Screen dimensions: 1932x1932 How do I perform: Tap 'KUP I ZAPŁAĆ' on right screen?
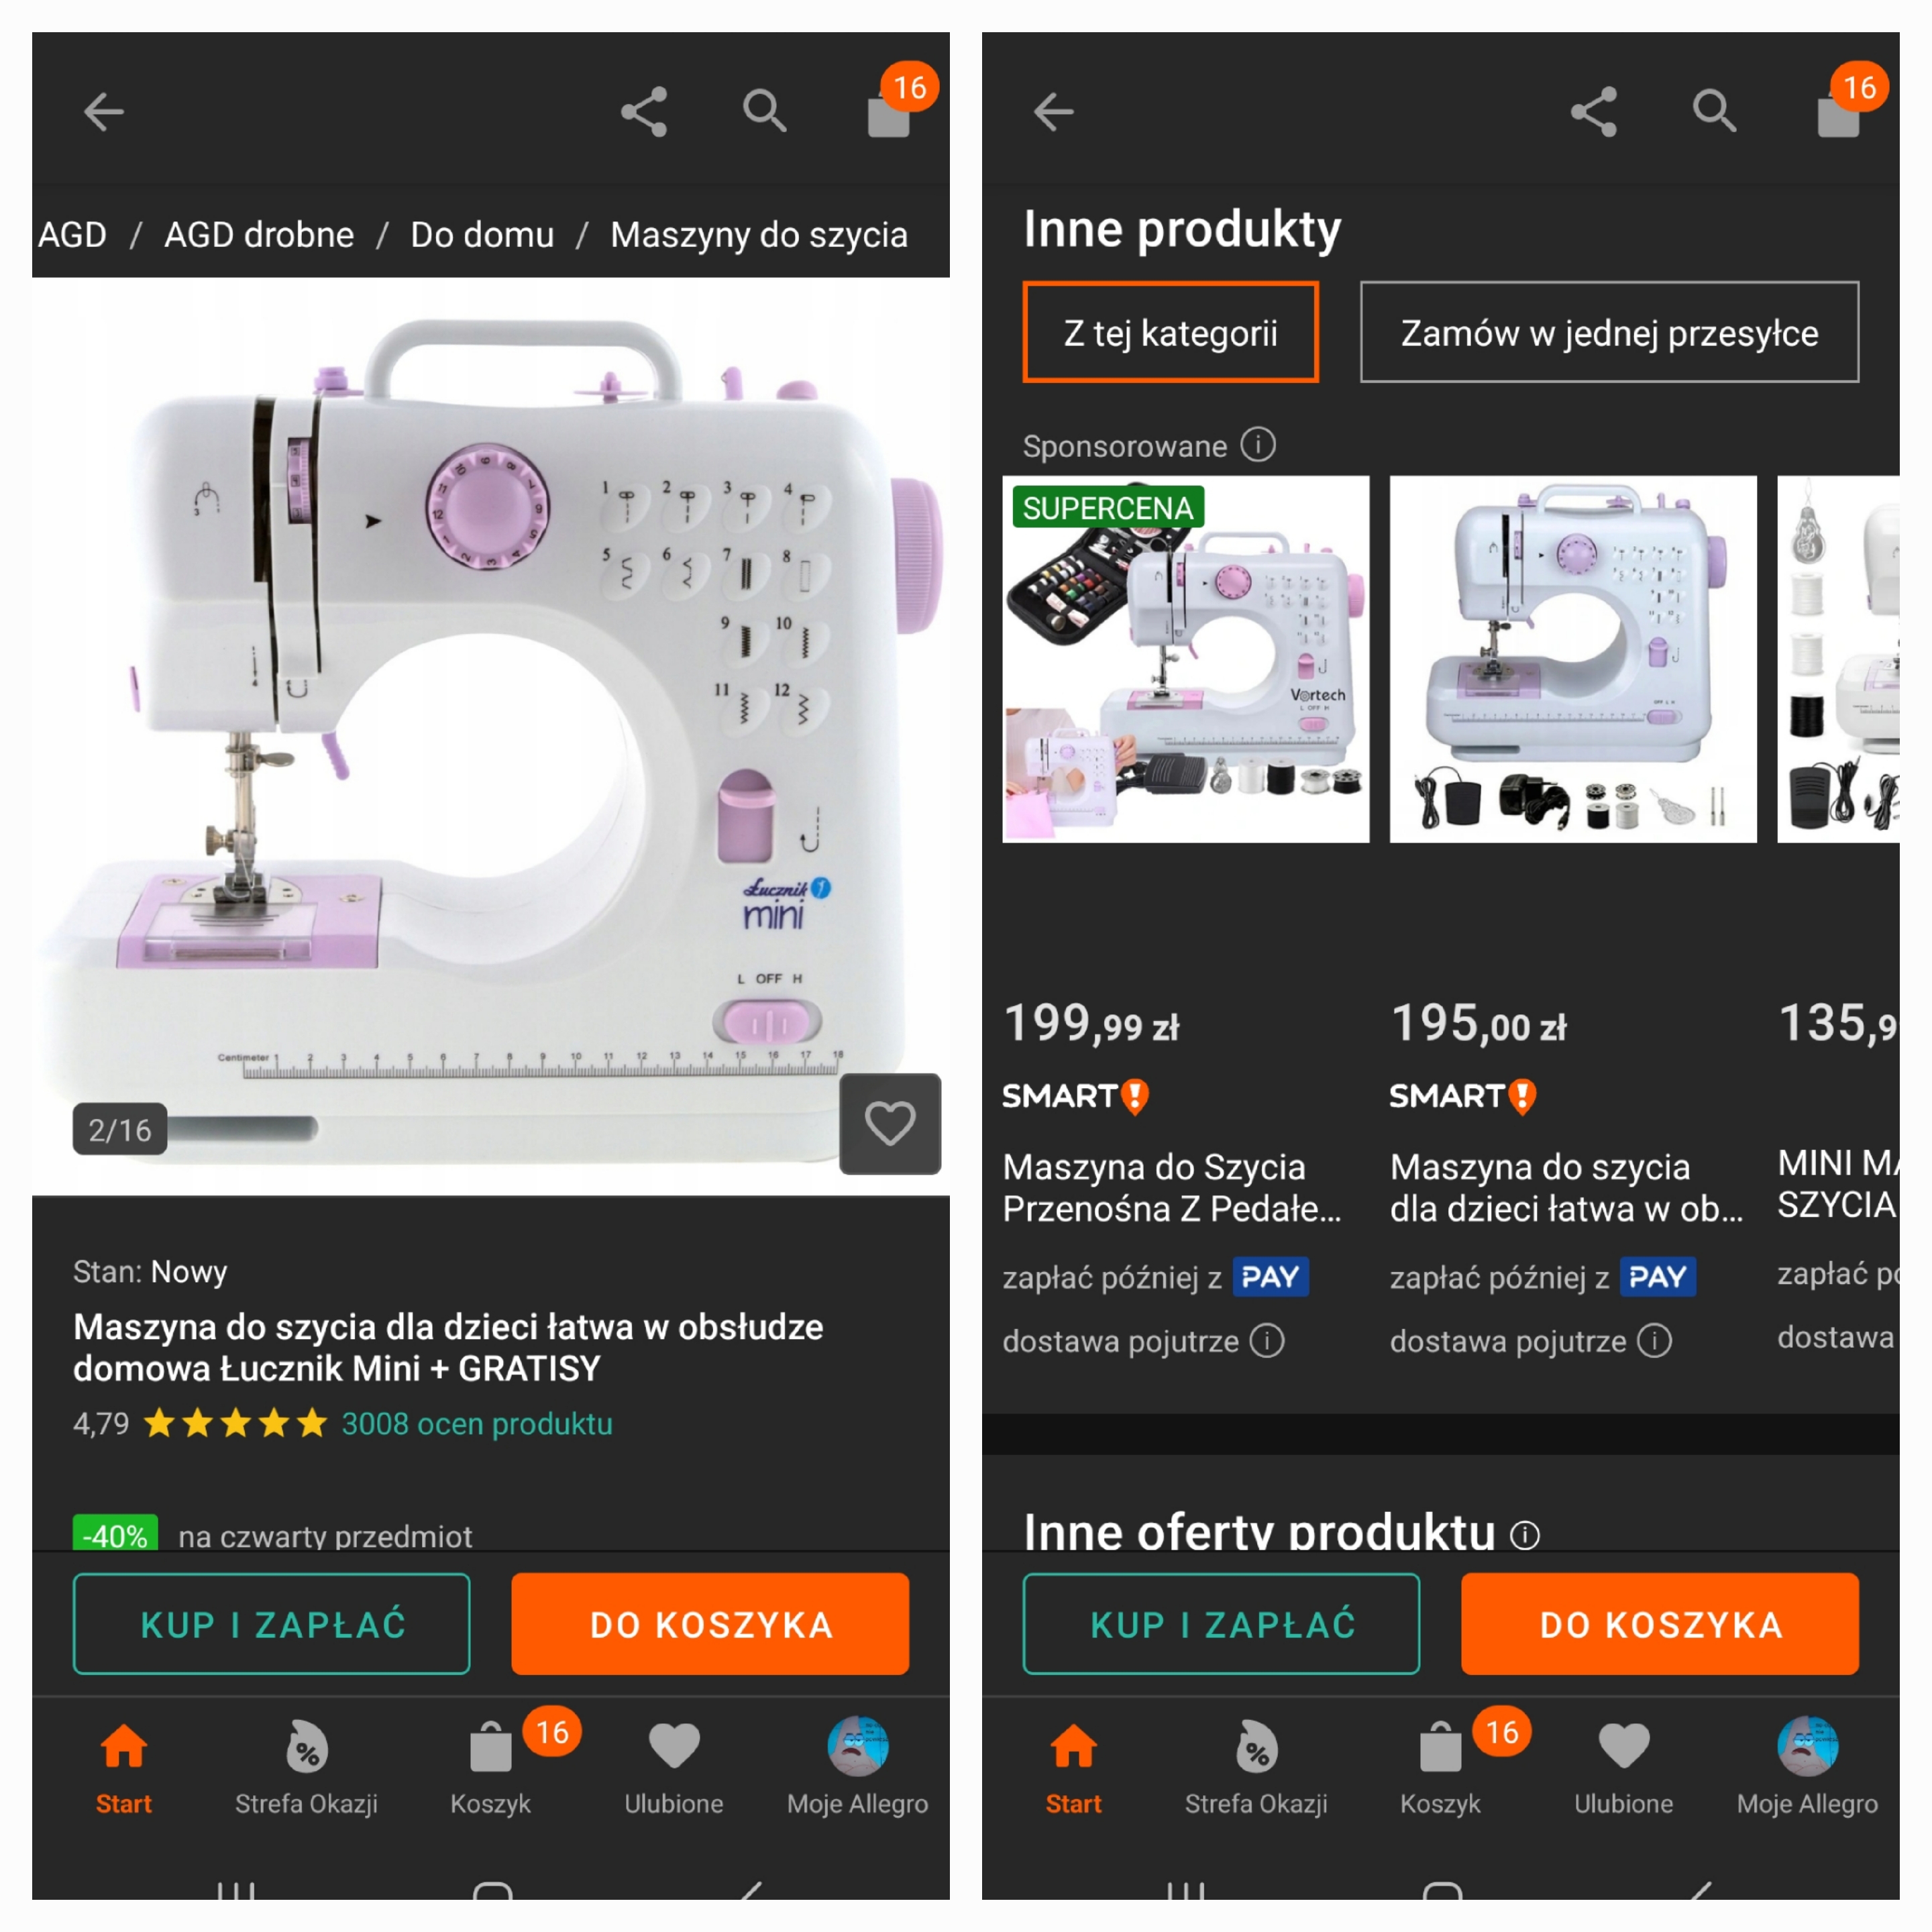point(1221,1624)
